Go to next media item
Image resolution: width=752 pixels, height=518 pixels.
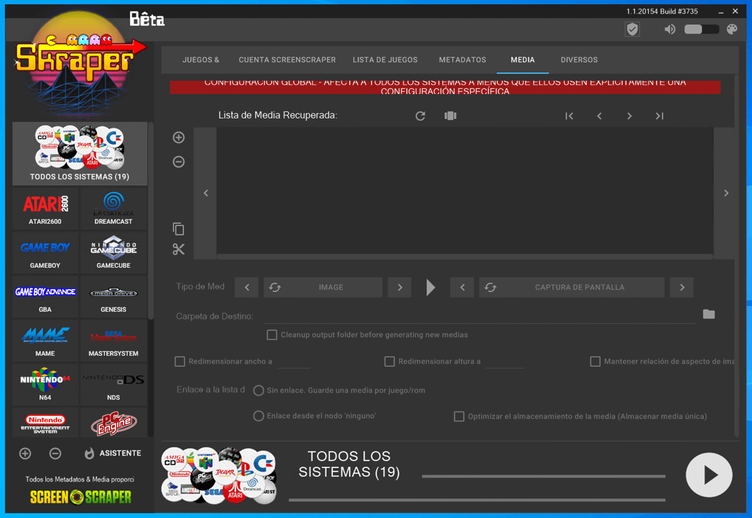(630, 116)
